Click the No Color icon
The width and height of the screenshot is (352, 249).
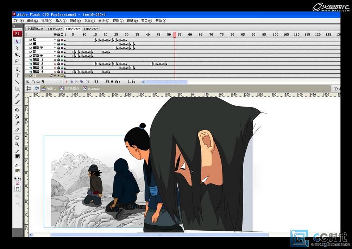click(17, 183)
